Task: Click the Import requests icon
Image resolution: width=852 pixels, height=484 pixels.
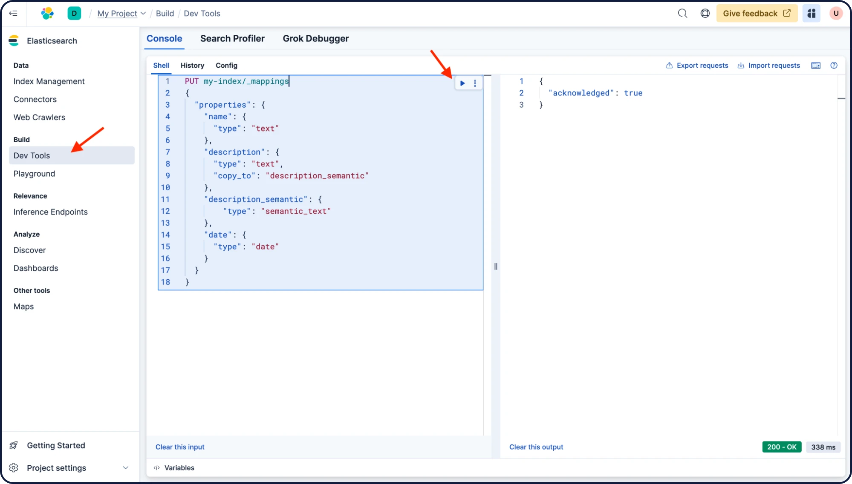Action: [741, 65]
